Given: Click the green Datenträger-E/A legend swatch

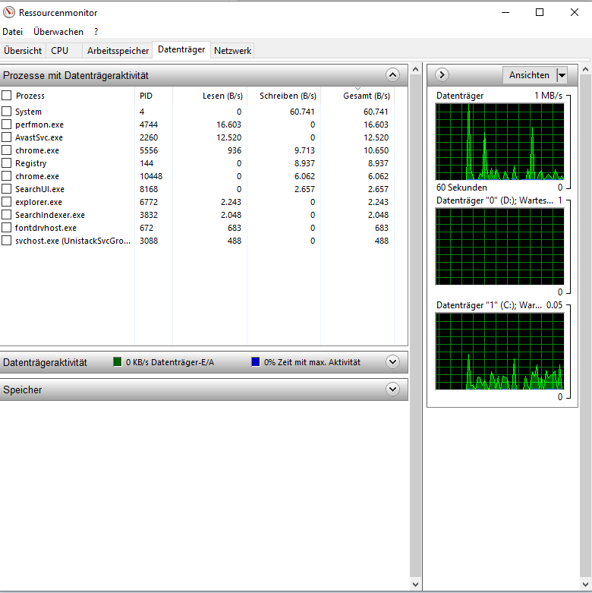Looking at the screenshot, I should tap(118, 362).
